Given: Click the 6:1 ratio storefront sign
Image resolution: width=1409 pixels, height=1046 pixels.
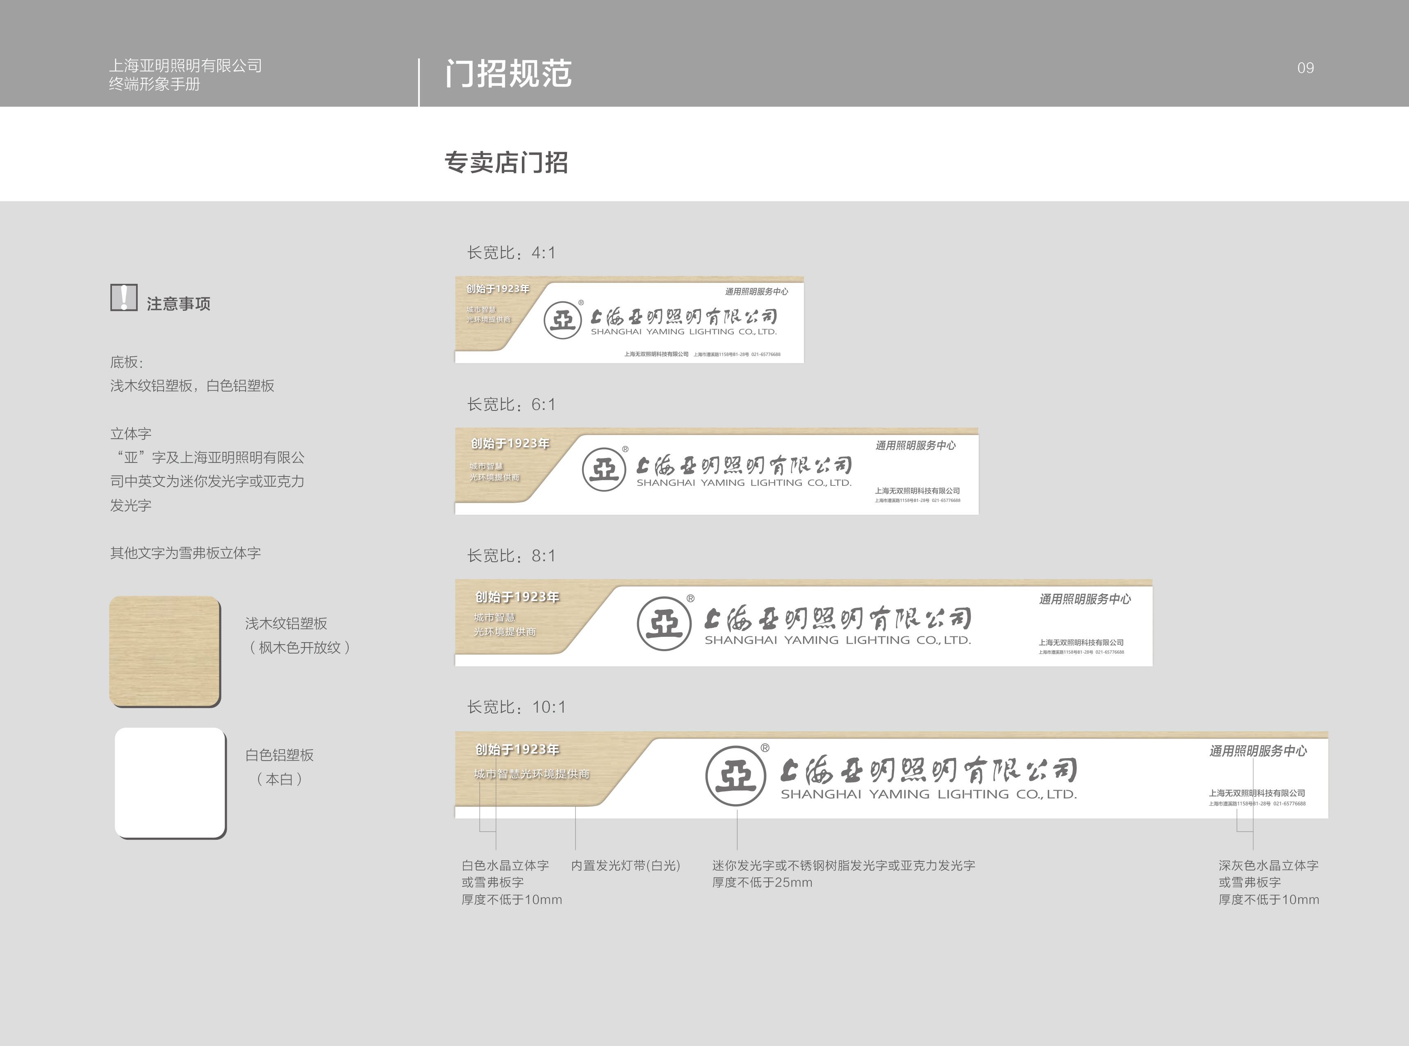Looking at the screenshot, I should tap(717, 471).
